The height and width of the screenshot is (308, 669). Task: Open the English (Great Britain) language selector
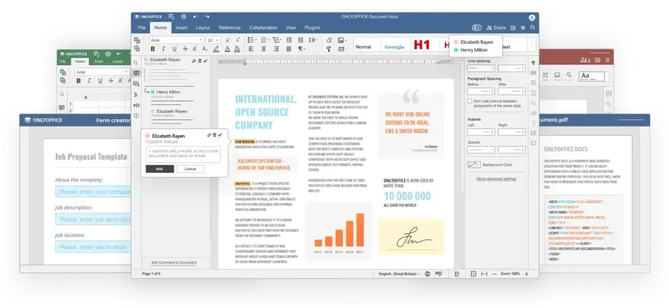pyautogui.click(x=399, y=274)
